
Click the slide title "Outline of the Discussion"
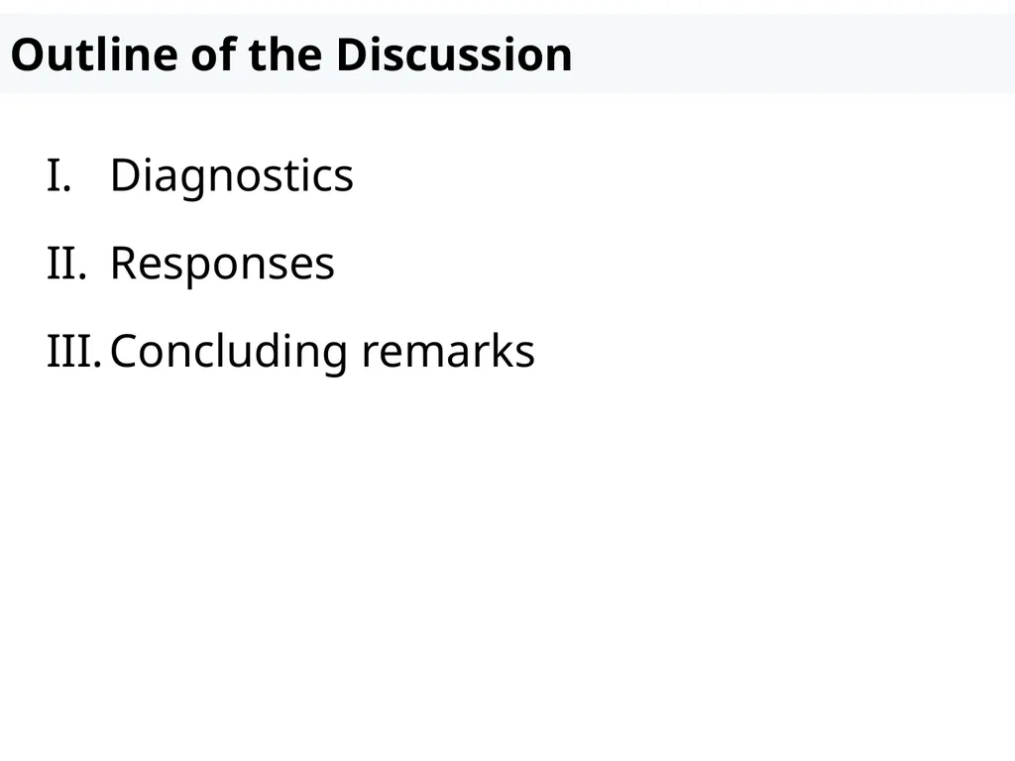click(291, 54)
